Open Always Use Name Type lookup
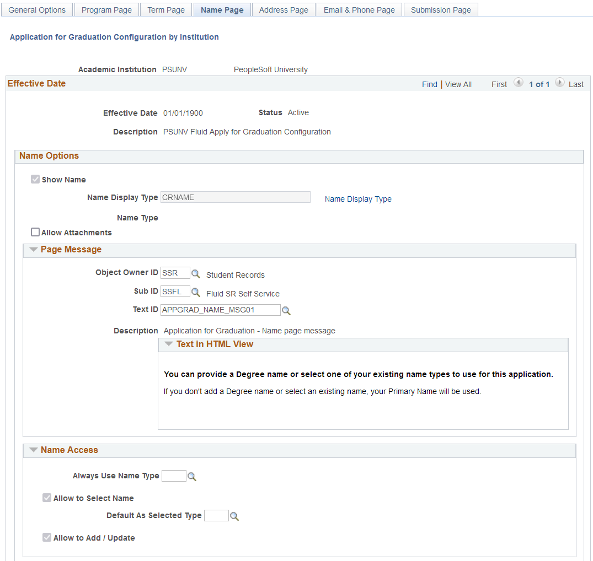Viewport: 593px width, 561px height. (x=192, y=476)
